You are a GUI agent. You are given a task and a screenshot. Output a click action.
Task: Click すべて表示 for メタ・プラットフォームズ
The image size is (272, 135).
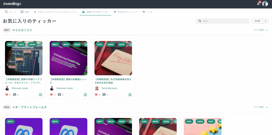pyautogui.click(x=261, y=107)
